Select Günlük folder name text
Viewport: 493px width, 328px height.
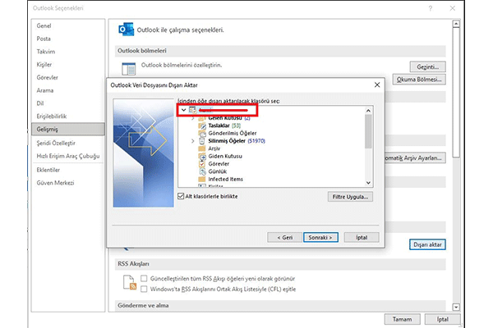pos(217,171)
